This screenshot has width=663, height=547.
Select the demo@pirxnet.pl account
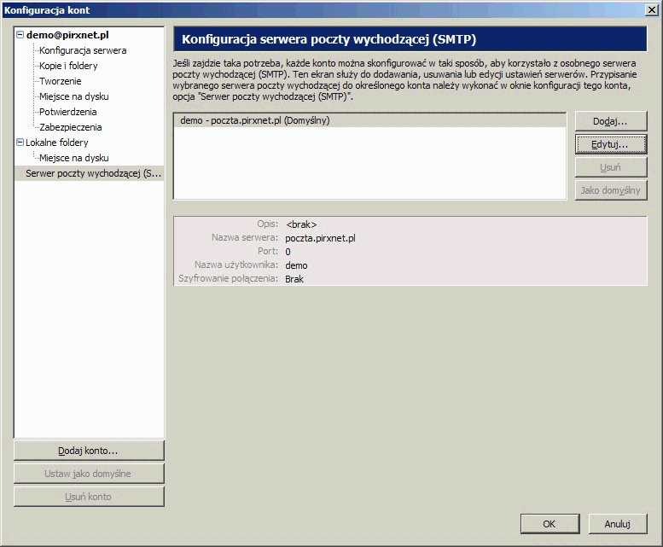tap(67, 36)
